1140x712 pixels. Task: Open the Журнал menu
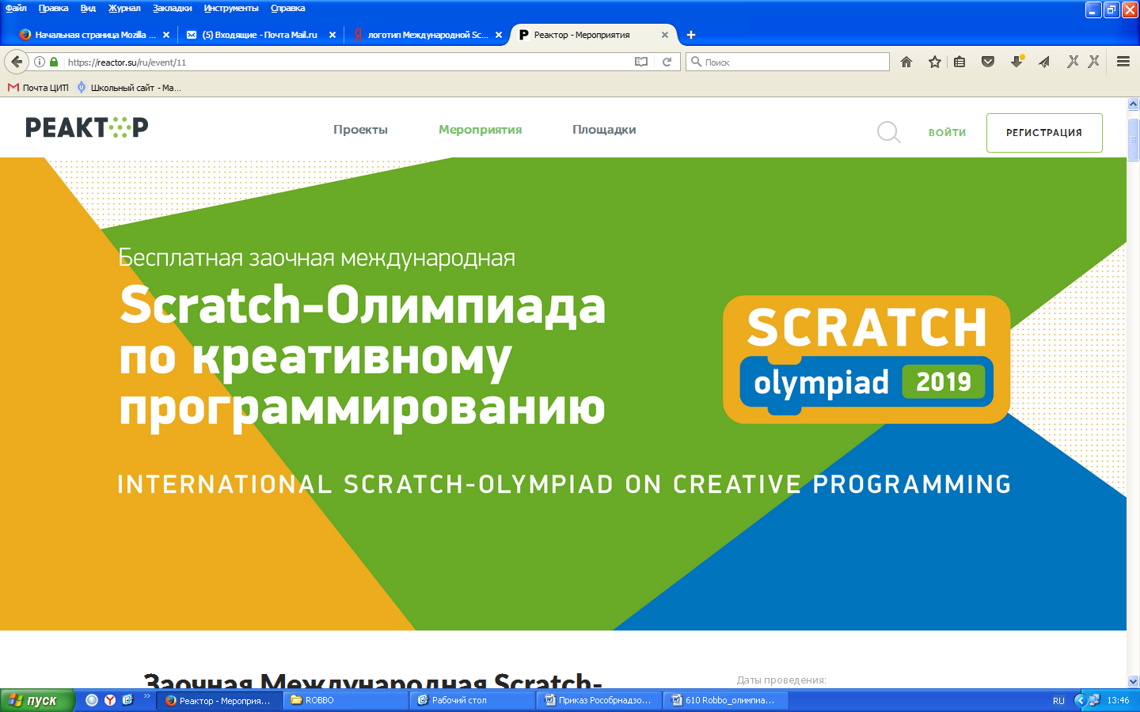pos(124,8)
